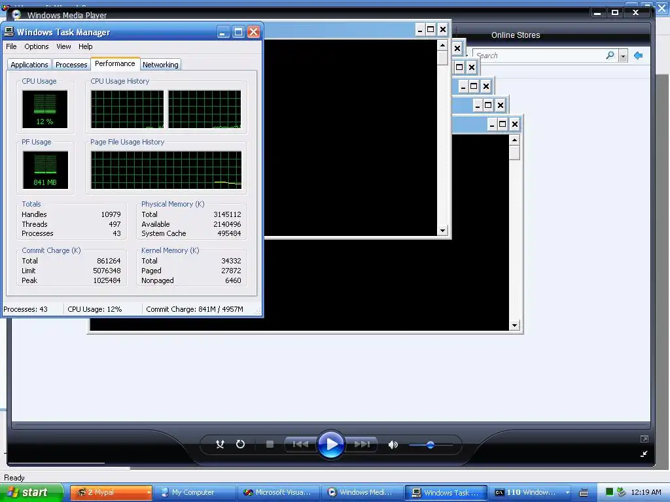Click Physical Memory Available value 2140496

[x=227, y=224]
